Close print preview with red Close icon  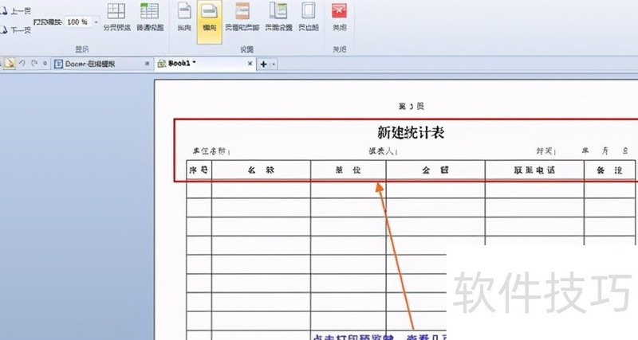(340, 18)
